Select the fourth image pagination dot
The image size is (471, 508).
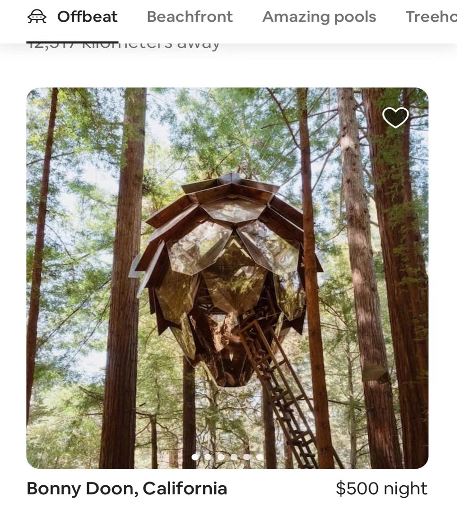(x=234, y=457)
